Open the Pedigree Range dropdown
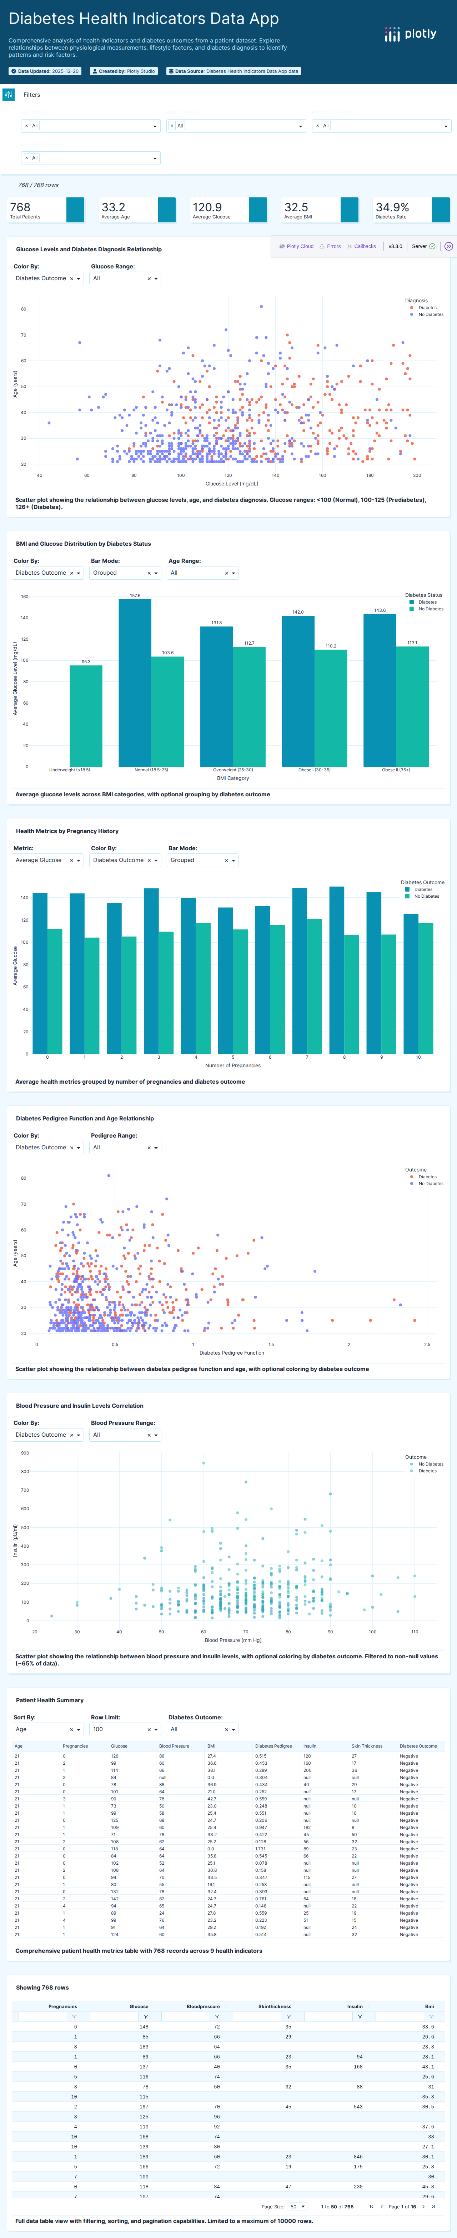This screenshot has width=457, height=2238. click(125, 1148)
